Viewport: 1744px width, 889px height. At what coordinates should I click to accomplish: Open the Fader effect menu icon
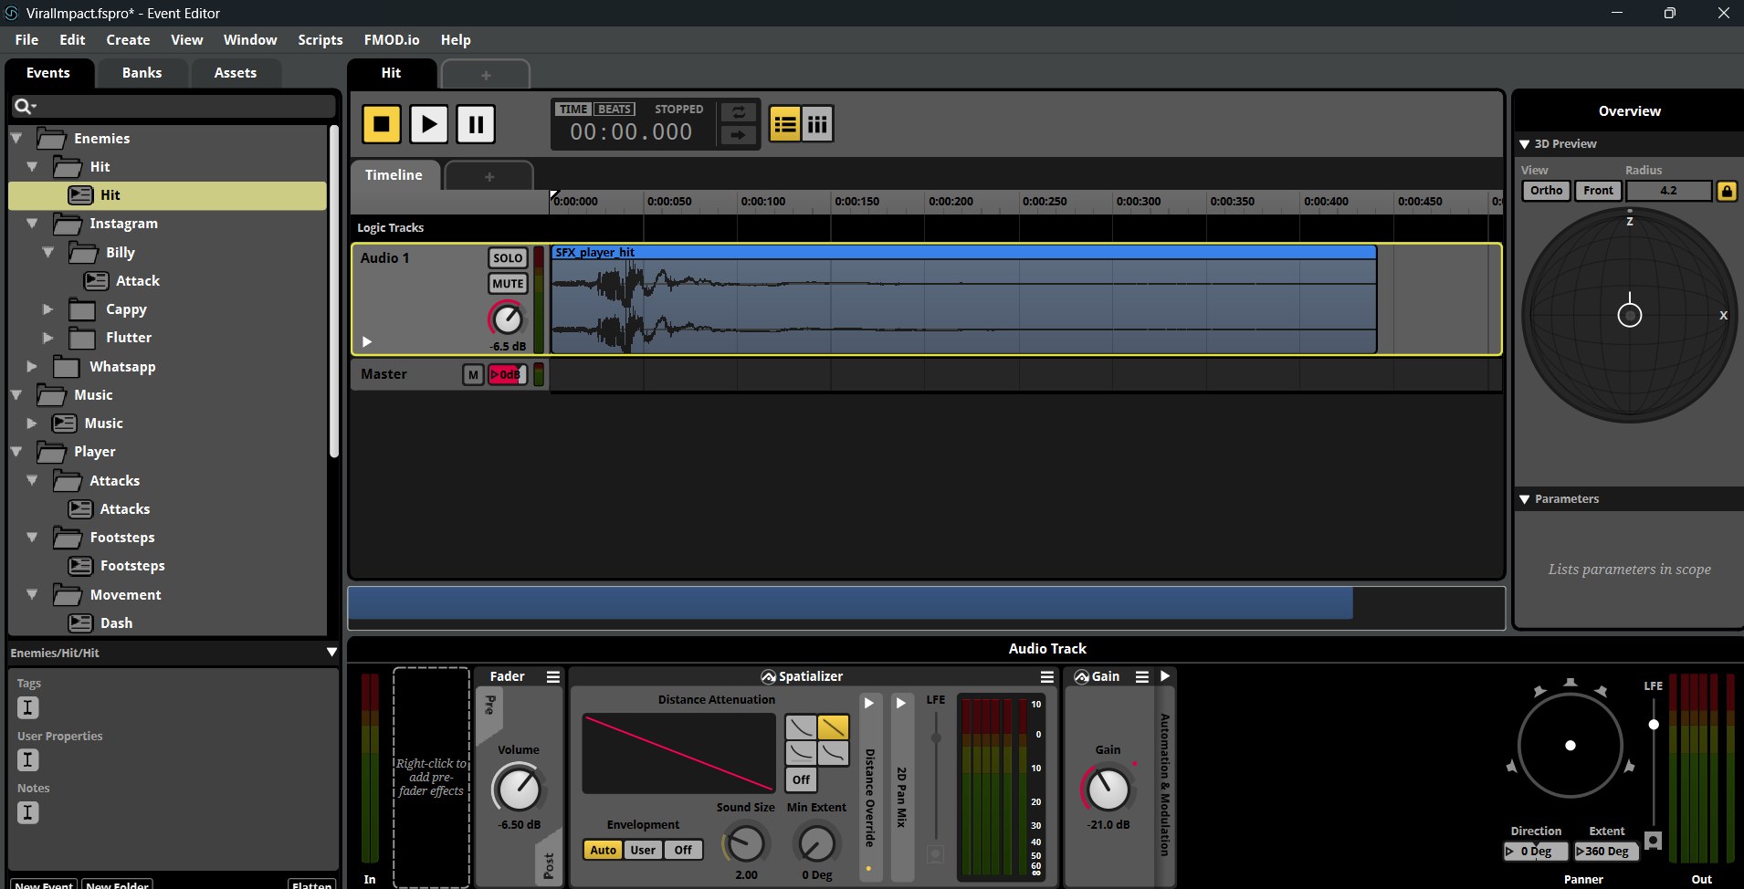[x=553, y=676]
